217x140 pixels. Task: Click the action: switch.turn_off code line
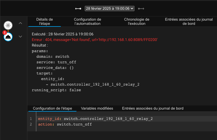click(65, 124)
